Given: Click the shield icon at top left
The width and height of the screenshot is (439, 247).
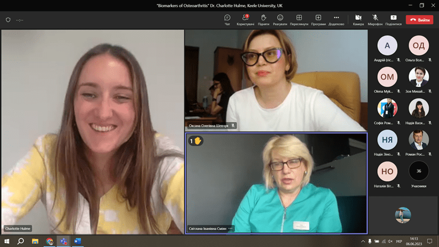Looking at the screenshot, I should [8, 20].
